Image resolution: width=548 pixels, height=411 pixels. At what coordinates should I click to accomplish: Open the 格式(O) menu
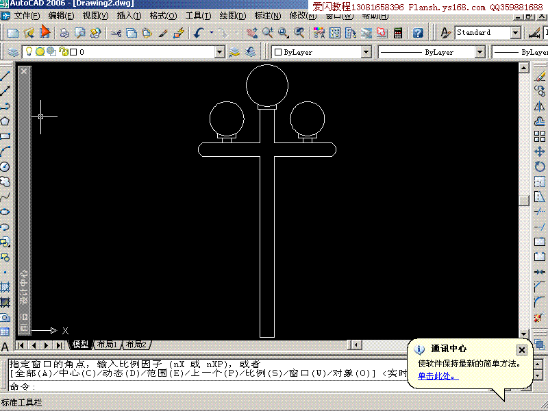(163, 16)
